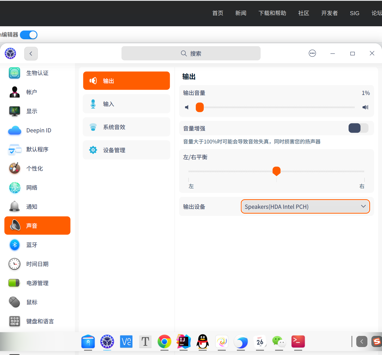Click the 输出 heading above the volume panel

click(189, 77)
